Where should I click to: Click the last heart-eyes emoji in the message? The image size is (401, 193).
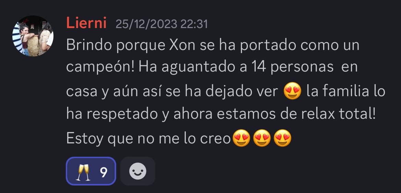[x=282, y=138]
